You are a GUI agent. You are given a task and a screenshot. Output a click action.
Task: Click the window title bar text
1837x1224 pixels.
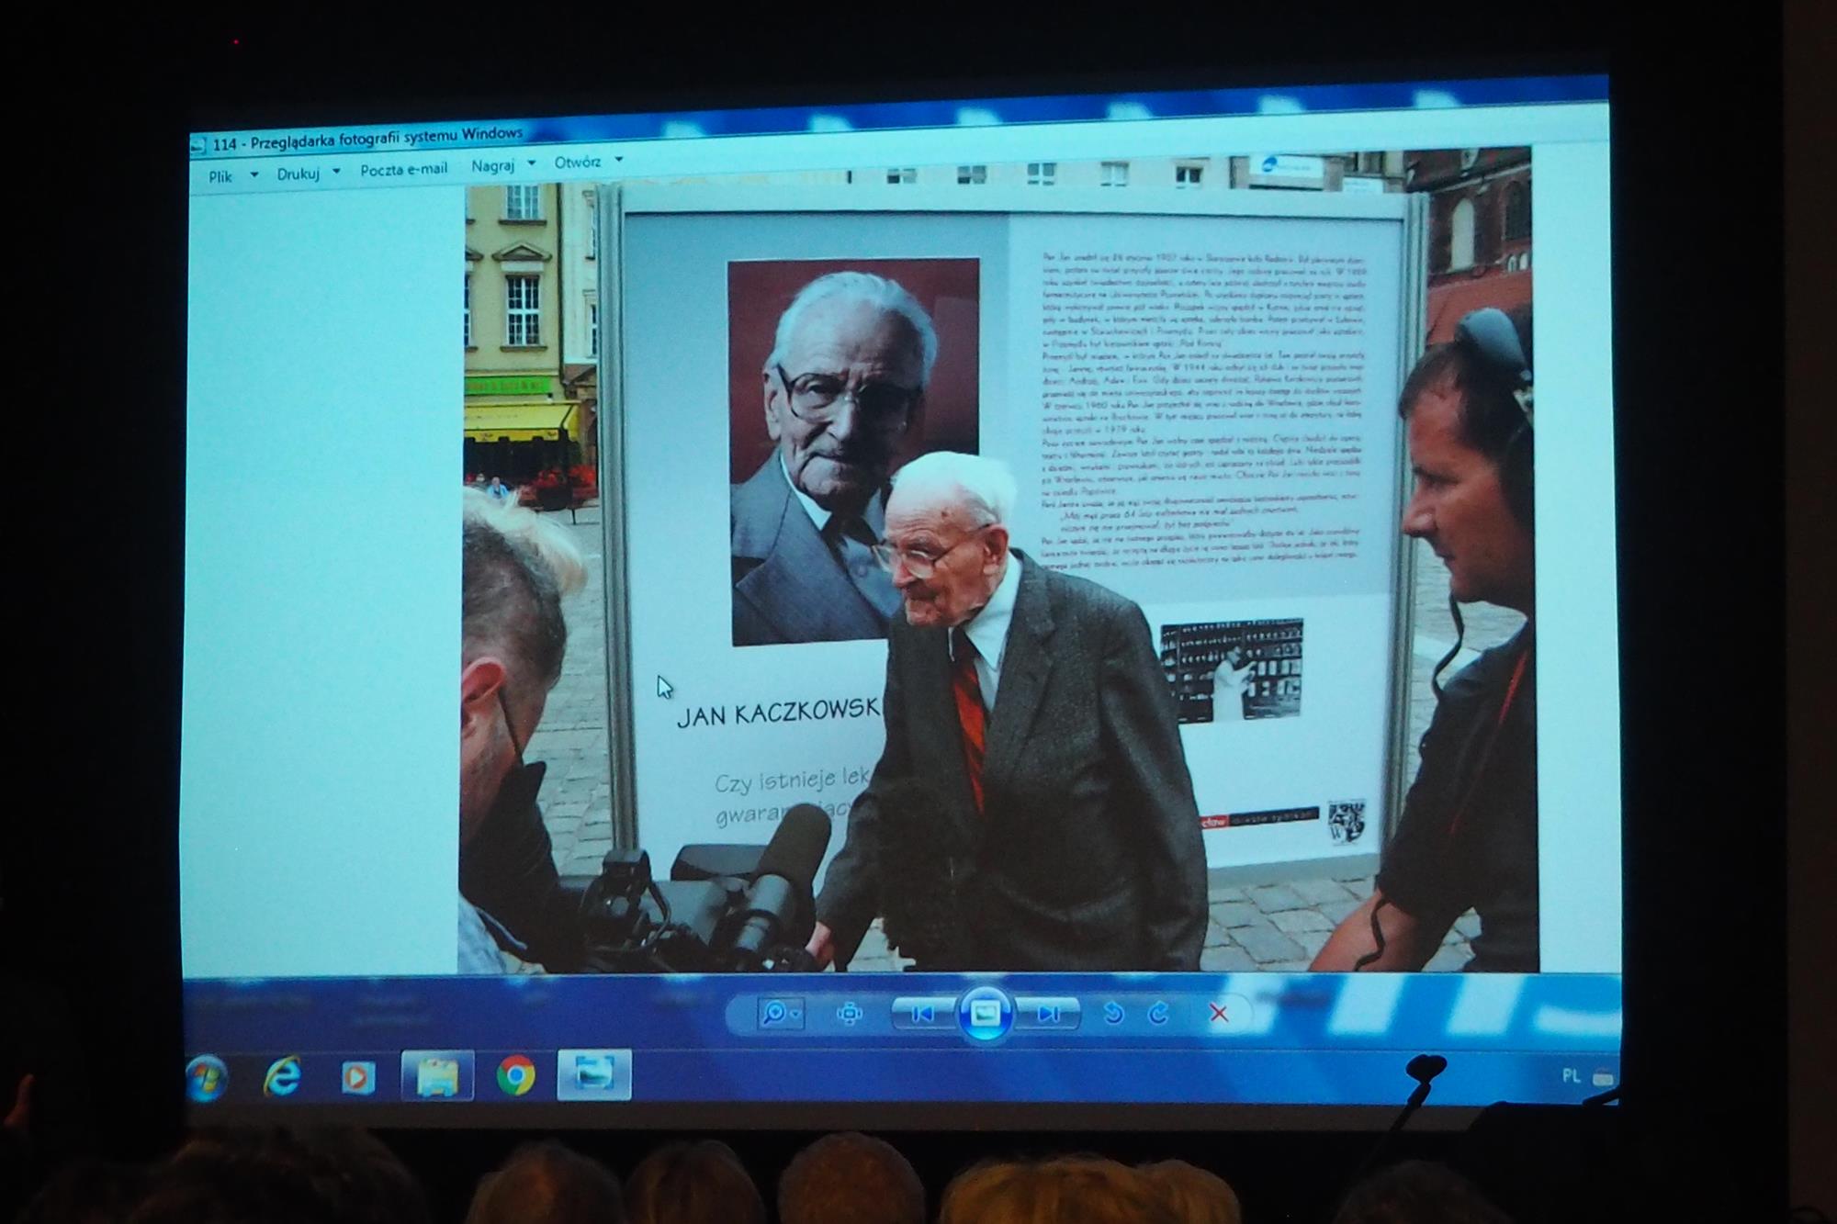[x=367, y=139]
